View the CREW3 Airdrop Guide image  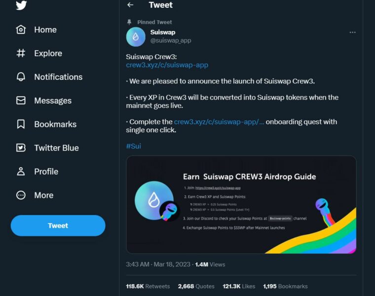point(241,205)
